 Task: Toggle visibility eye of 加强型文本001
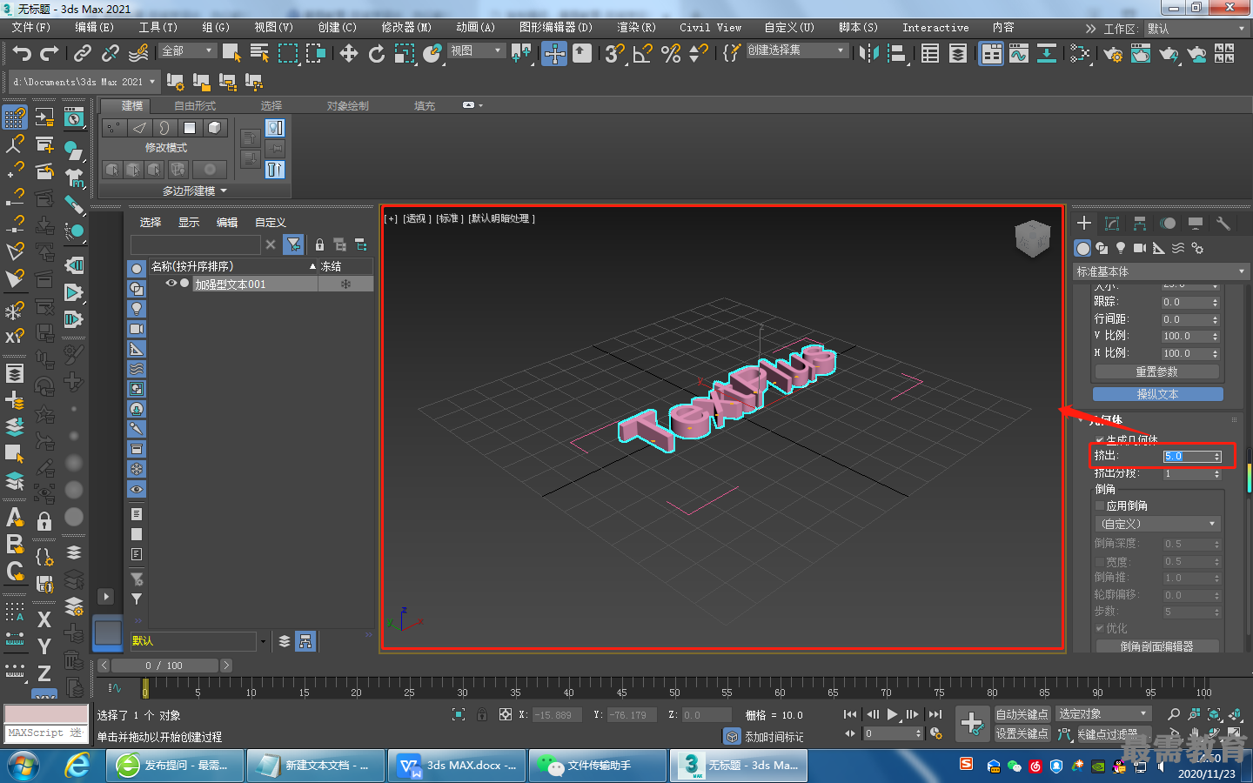click(x=171, y=284)
